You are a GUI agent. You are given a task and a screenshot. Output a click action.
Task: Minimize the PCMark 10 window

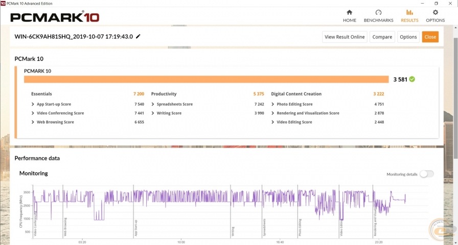coord(423,3)
